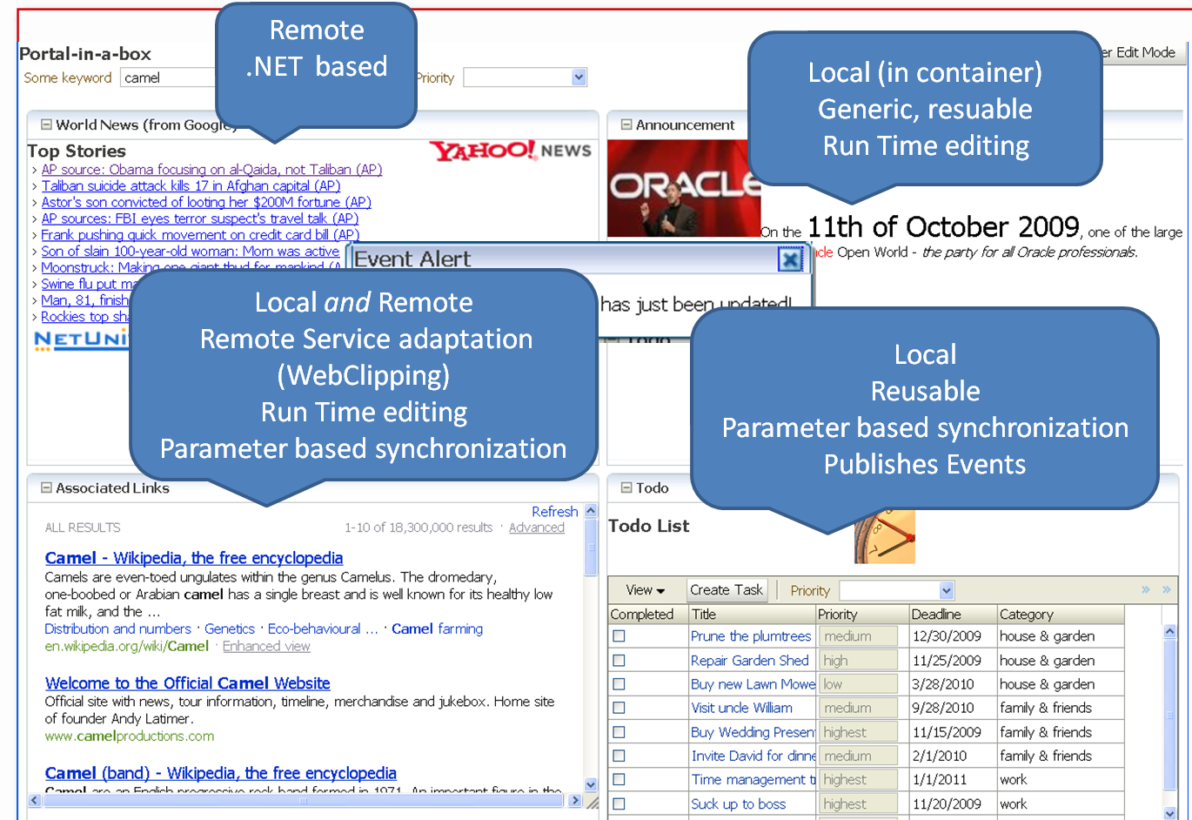
Task: Open the Repair Garden Shed task
Action: pos(750,661)
